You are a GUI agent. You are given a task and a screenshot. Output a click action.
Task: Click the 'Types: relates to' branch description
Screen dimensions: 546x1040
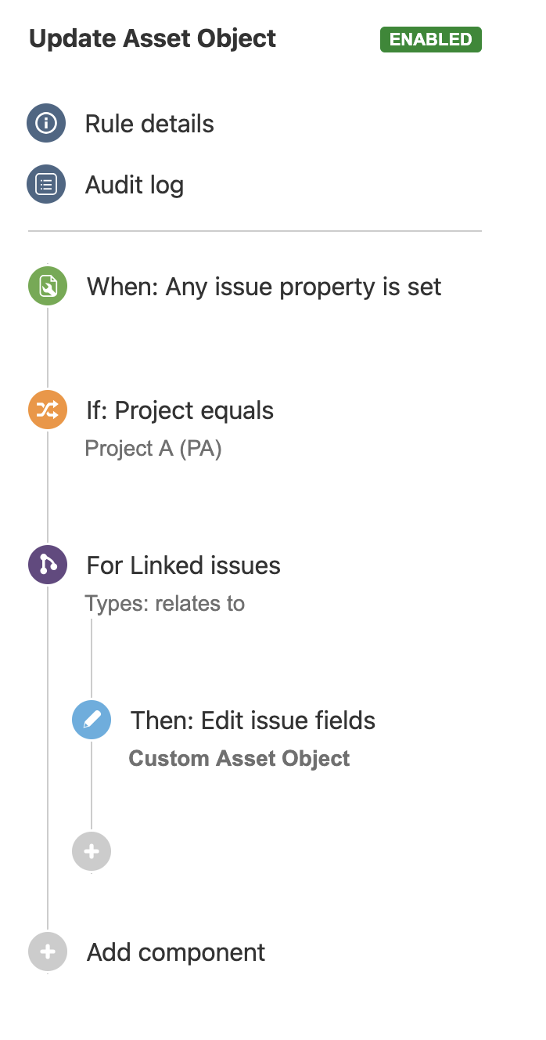[x=165, y=604]
